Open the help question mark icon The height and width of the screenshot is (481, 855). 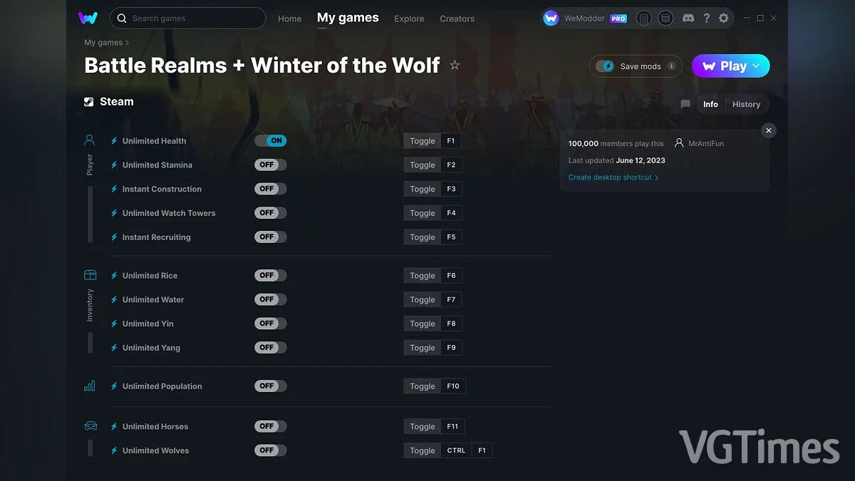(x=706, y=18)
